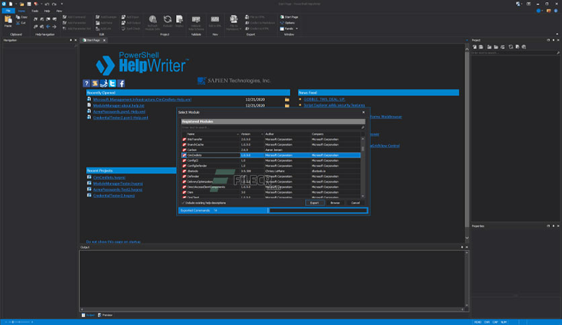The image size is (562, 325).
Task: Toggle auto-hide pin on Project panel
Action: (553, 40)
